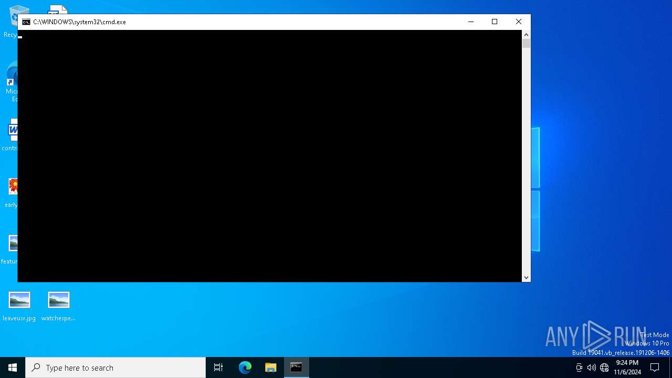Open the clock showing 9:24 PM
The image size is (672, 378).
(627, 367)
